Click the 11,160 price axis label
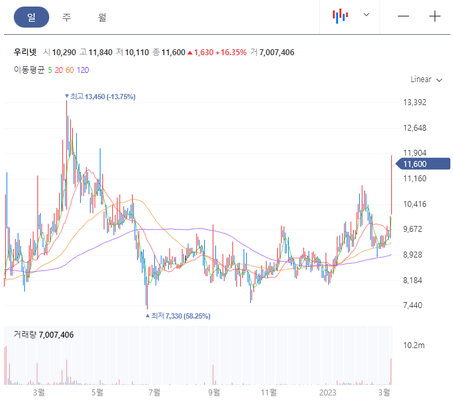This screenshot has height=402, width=453. (414, 179)
